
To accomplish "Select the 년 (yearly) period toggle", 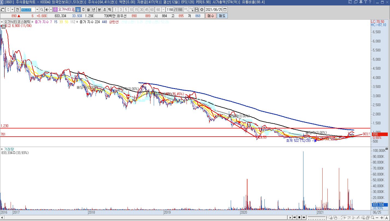I will click(93, 10).
